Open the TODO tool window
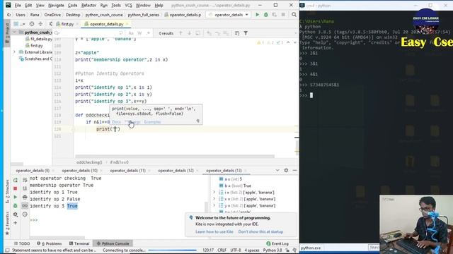Screen dimensions: 453x254 pyautogui.click(x=22, y=243)
